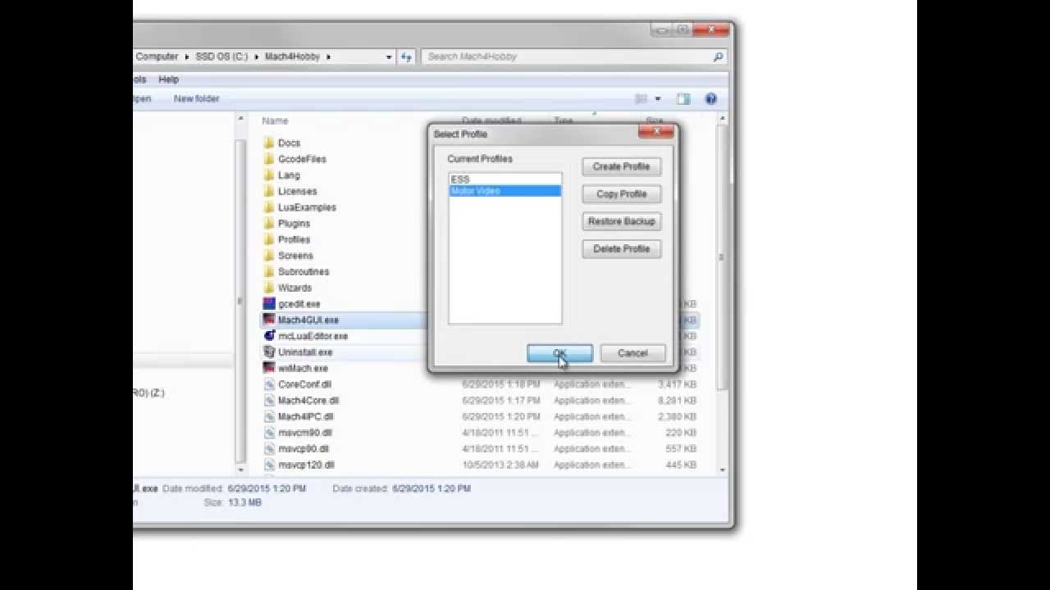Click the Screens folder icon
The image size is (1050, 590).
268,256
